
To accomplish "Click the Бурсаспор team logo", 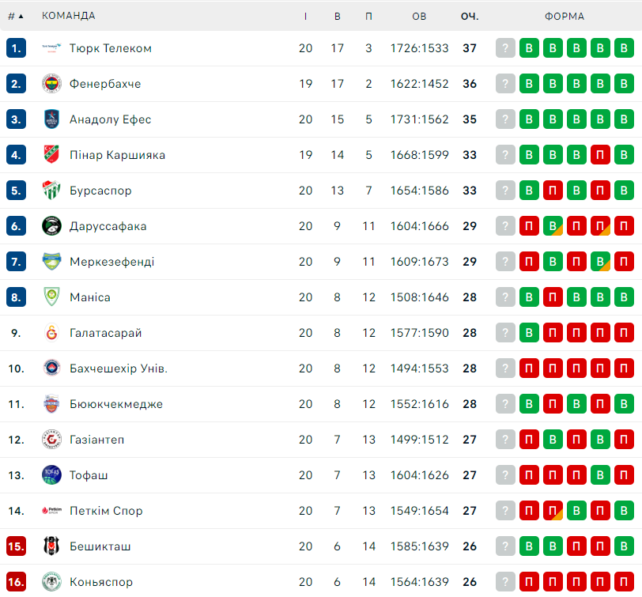I will click(x=51, y=190).
